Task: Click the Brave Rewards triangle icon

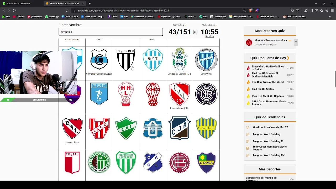Action: tap(257, 10)
